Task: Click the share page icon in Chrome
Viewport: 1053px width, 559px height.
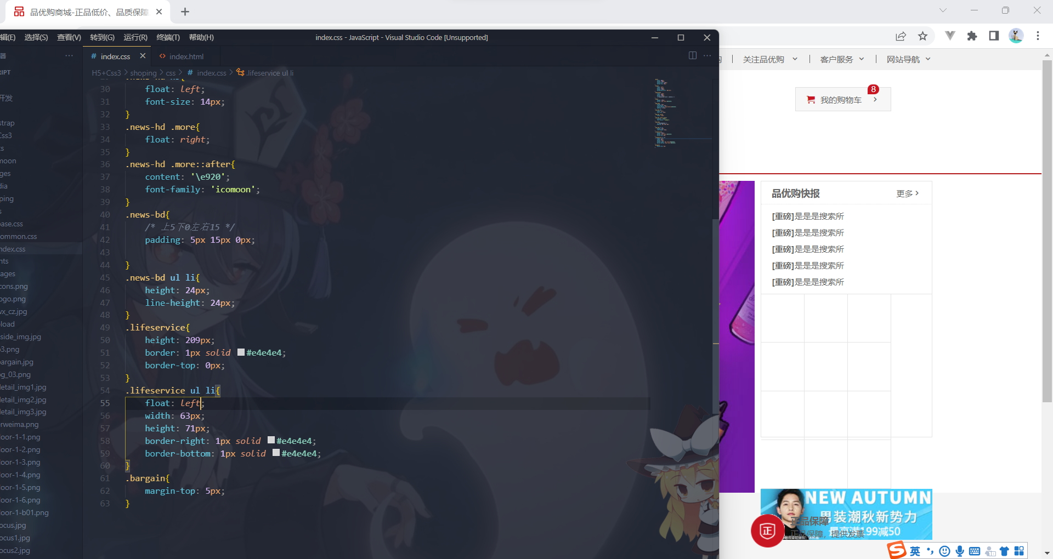Action: (901, 36)
